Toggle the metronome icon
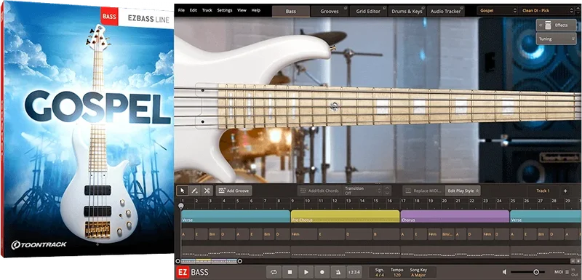 coord(338,272)
